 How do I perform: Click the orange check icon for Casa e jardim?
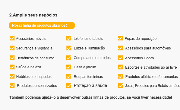[x=68, y=67]
